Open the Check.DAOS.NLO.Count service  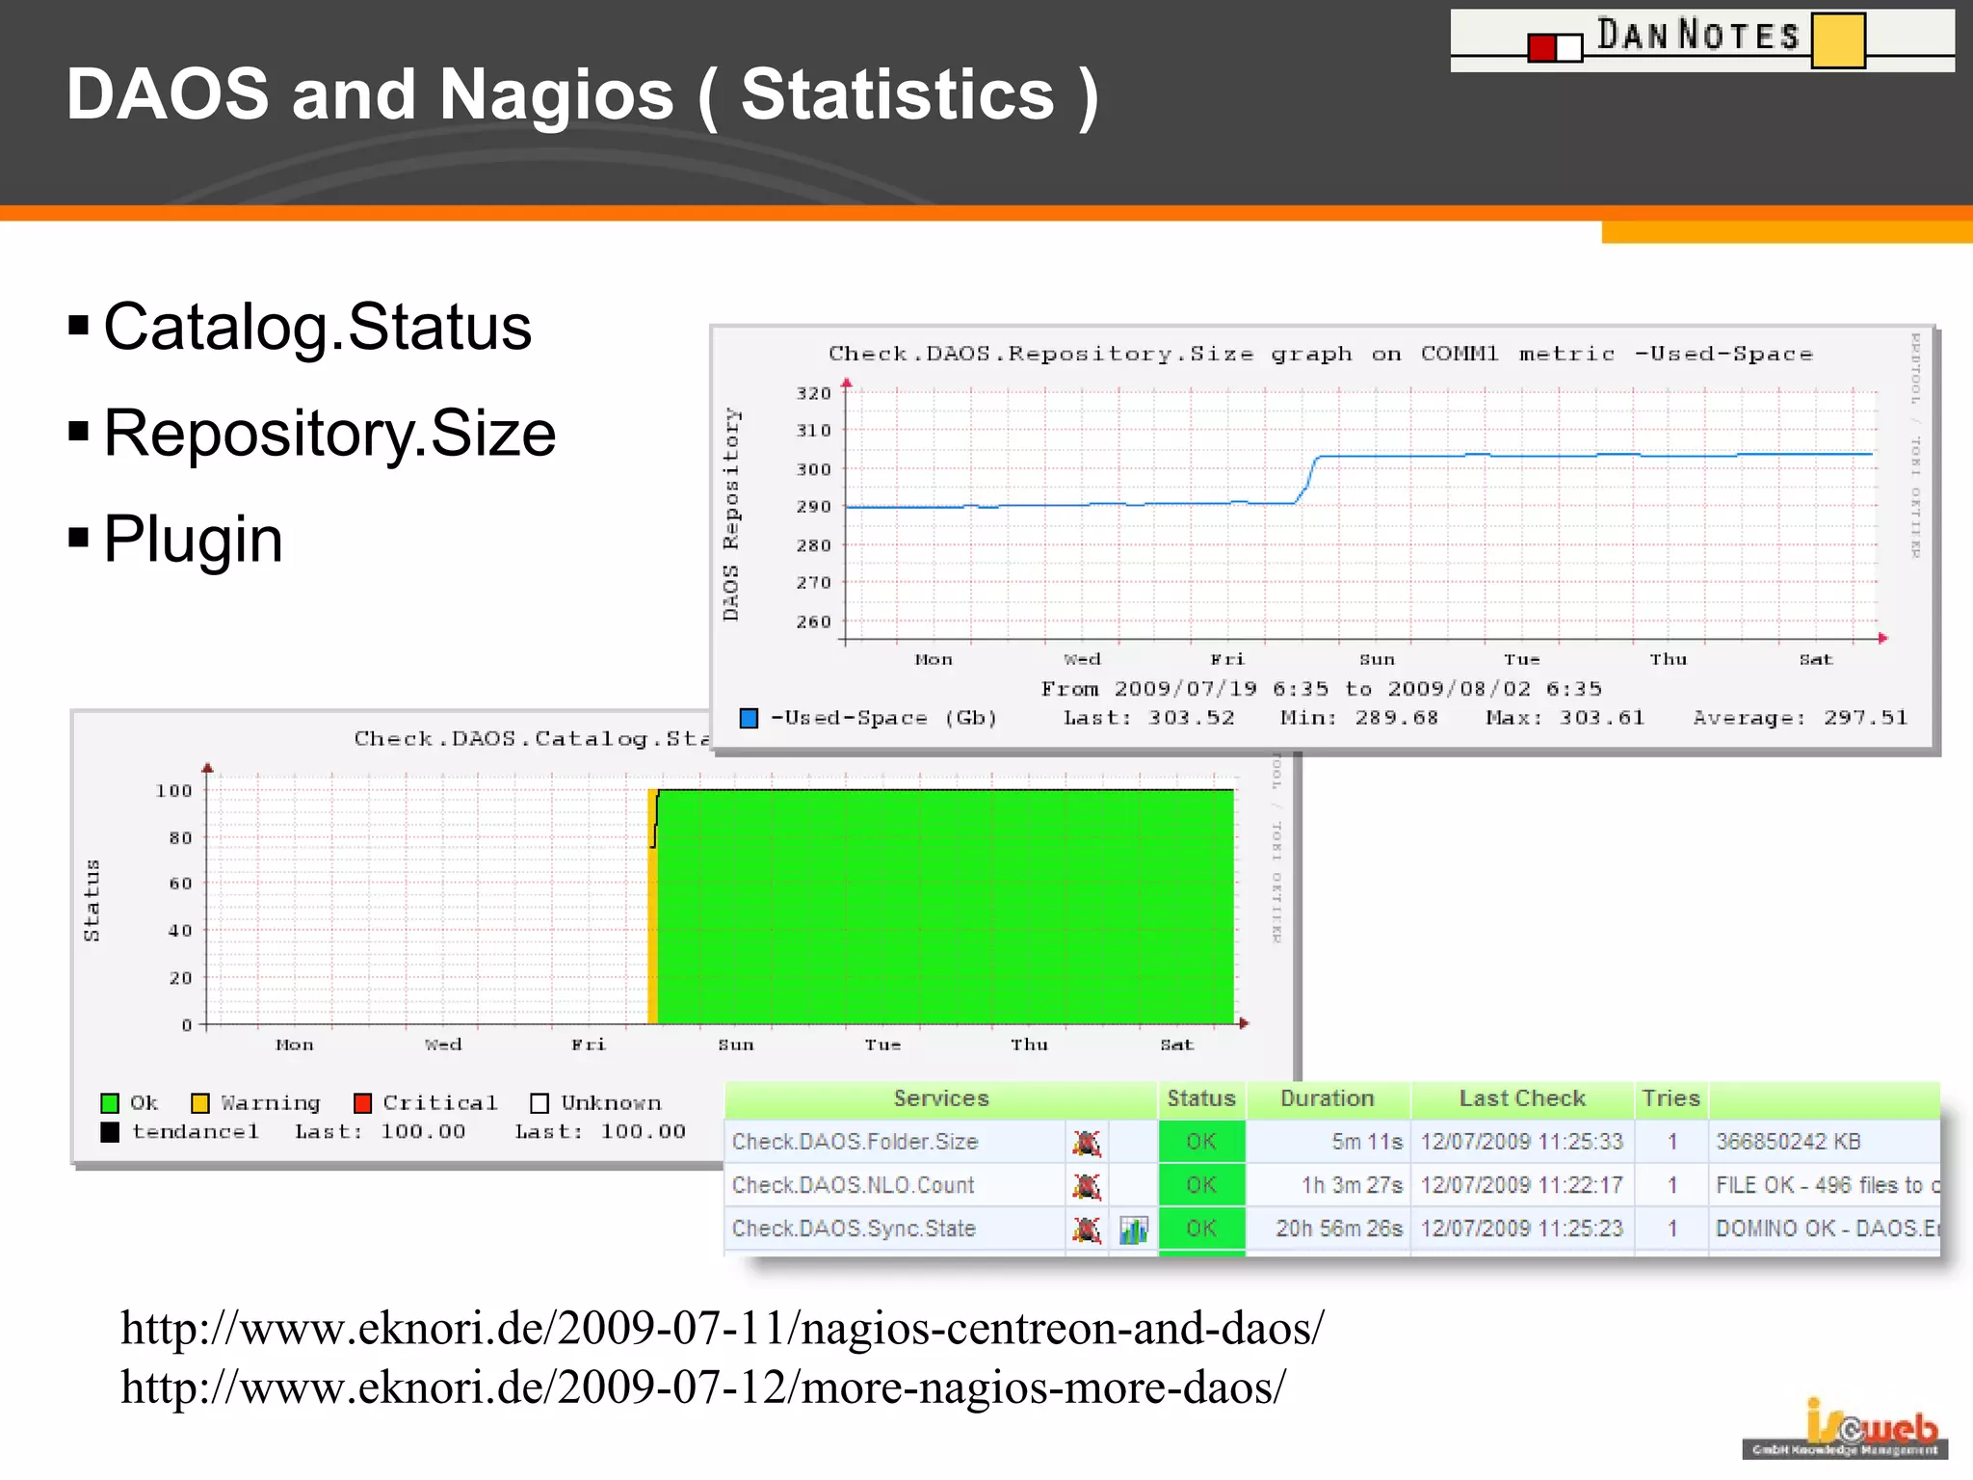click(x=854, y=1185)
